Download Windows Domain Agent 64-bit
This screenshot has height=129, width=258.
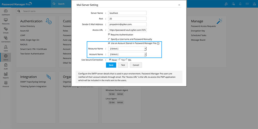pos(120,94)
